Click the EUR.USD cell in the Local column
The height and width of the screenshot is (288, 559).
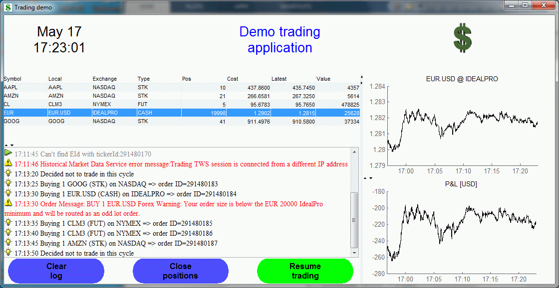click(70, 113)
